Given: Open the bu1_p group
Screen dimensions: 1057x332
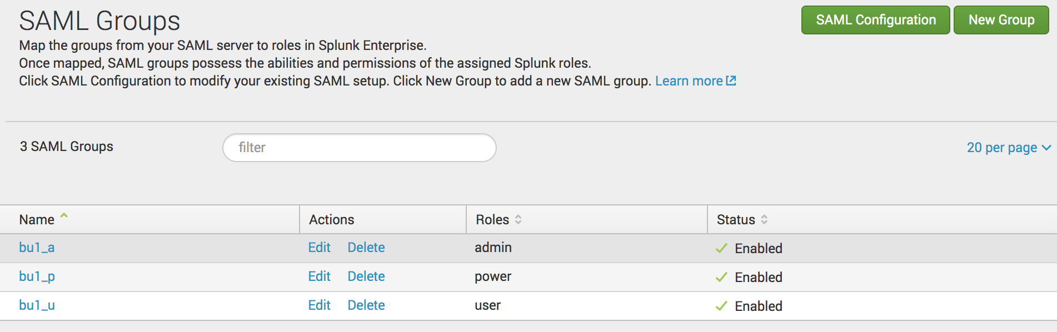Looking at the screenshot, I should click(37, 276).
